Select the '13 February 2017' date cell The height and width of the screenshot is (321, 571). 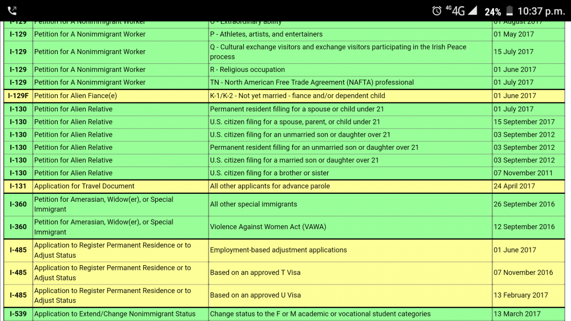[x=528, y=295]
